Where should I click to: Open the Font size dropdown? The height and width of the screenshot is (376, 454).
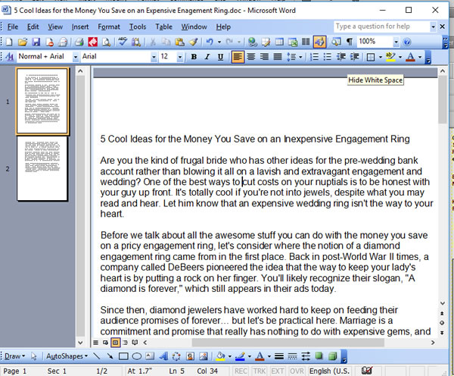[180, 57]
